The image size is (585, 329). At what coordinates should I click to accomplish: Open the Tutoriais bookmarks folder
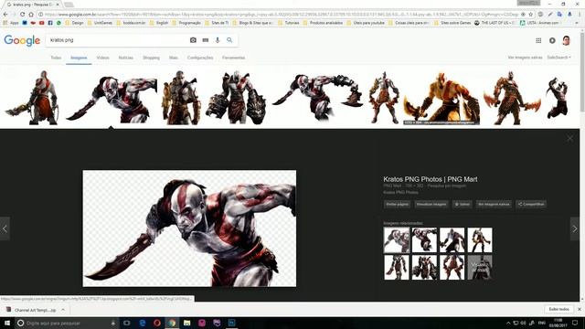coord(289,23)
